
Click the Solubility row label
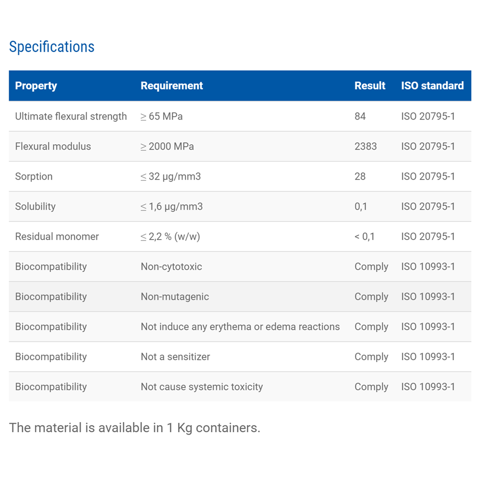(35, 207)
